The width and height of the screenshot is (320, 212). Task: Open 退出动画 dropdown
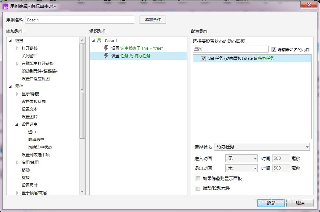point(242,168)
